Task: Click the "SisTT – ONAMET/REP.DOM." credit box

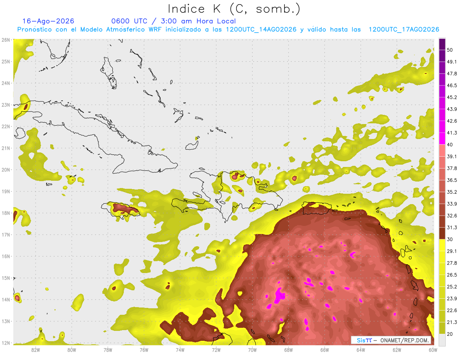Action: point(391,340)
